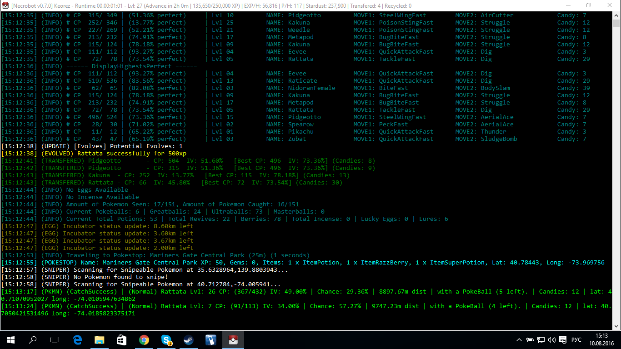
Task: Open Task View on the taskbar
Action: coord(55,339)
